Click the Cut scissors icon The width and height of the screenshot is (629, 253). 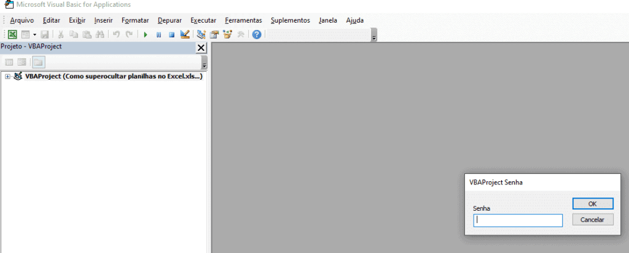[x=61, y=34]
